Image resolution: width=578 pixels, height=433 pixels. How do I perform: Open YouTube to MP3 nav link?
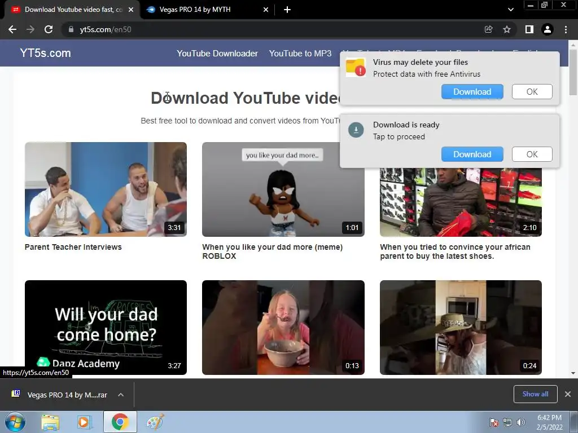[x=300, y=54]
